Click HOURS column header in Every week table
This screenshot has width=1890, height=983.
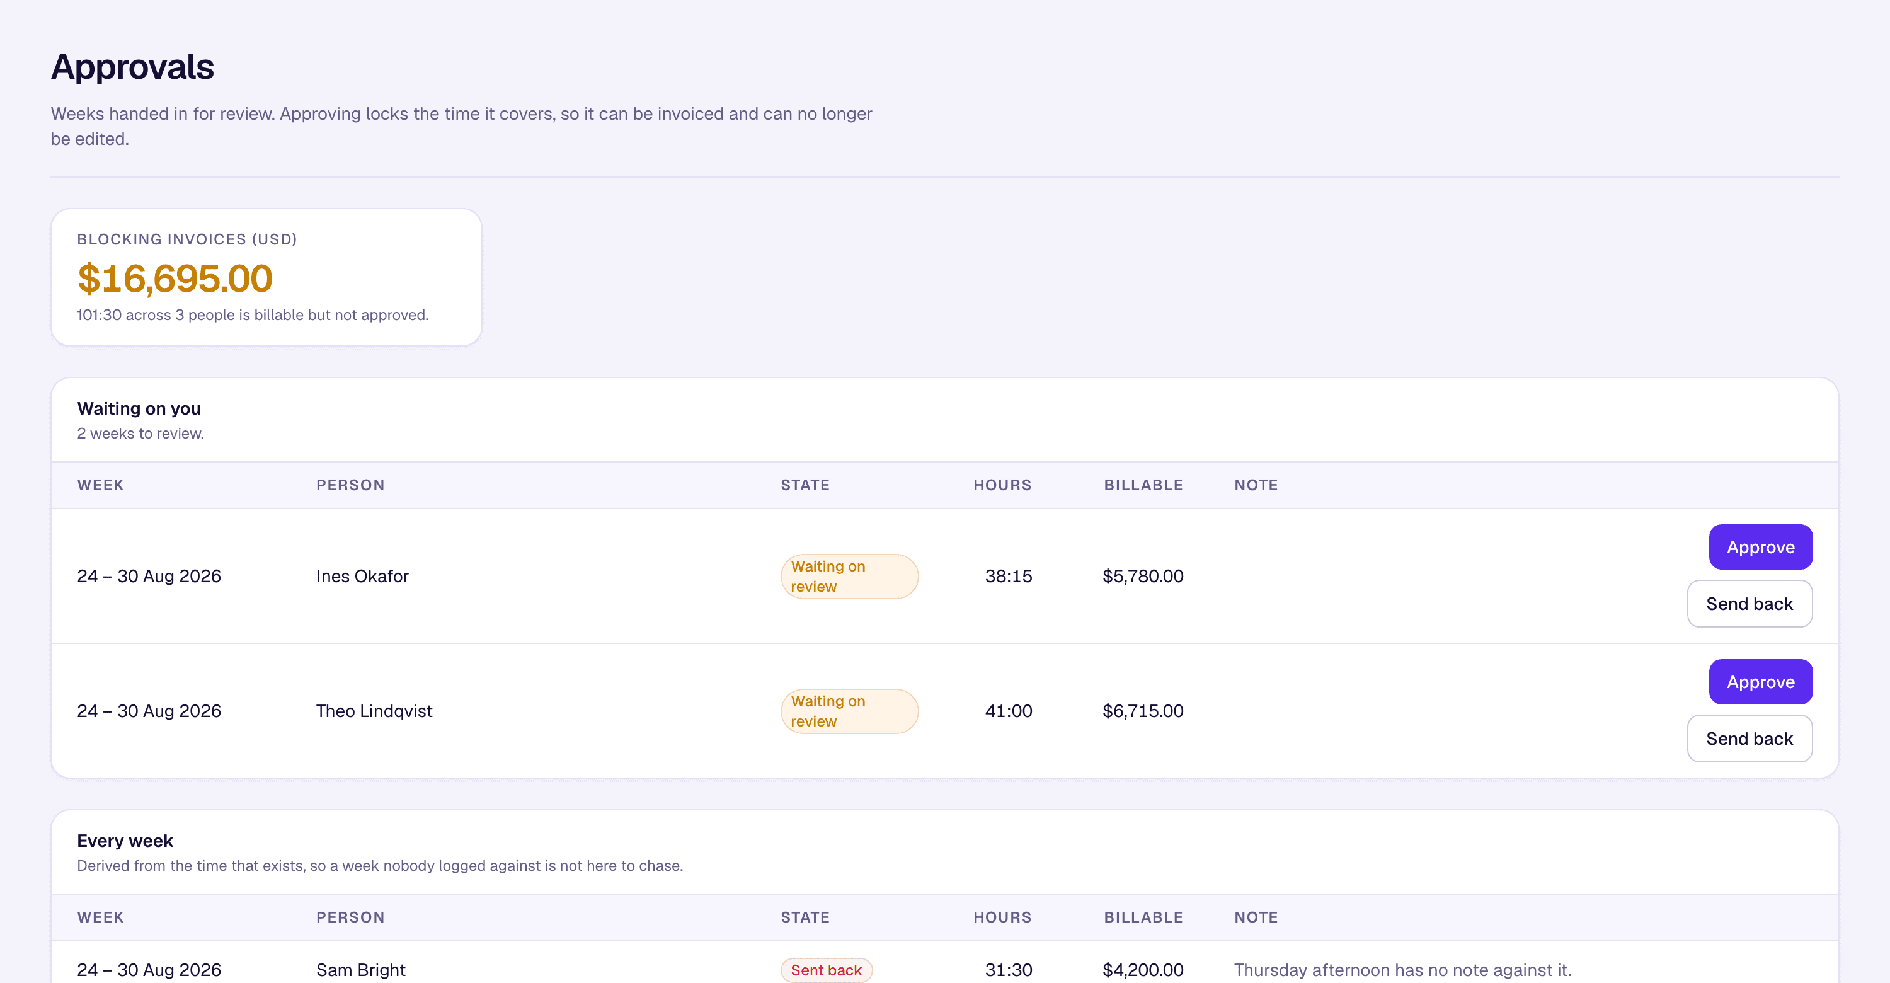tap(1002, 917)
